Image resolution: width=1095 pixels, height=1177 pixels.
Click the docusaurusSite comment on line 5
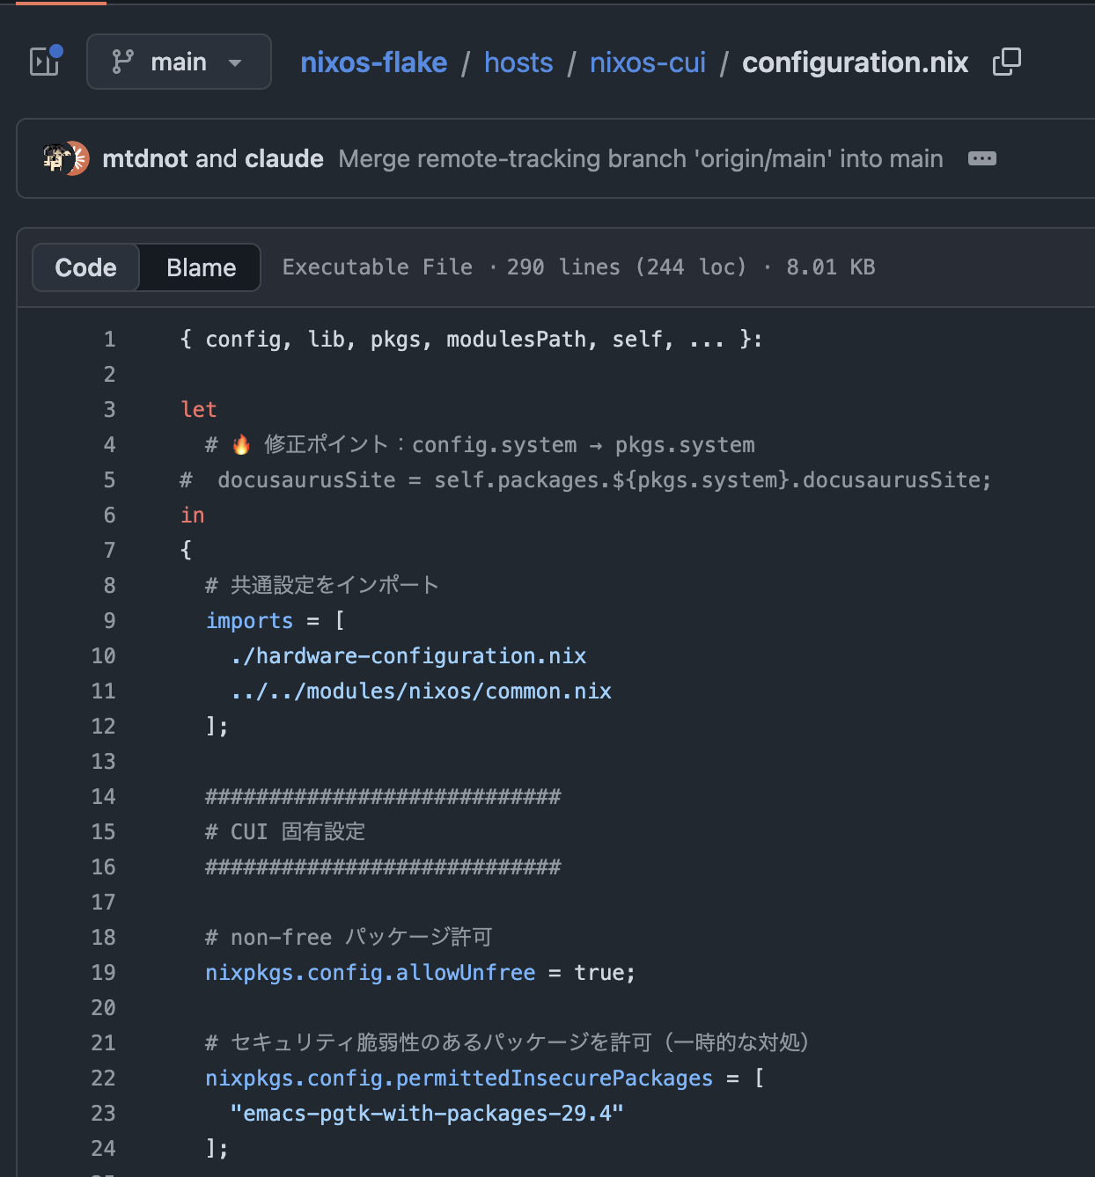point(586,480)
